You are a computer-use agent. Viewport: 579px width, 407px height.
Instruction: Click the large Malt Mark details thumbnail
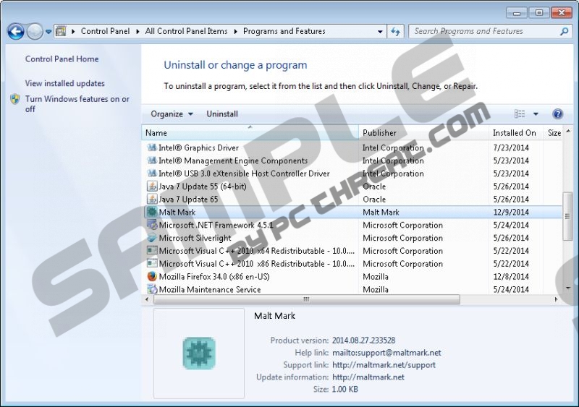[199, 354]
